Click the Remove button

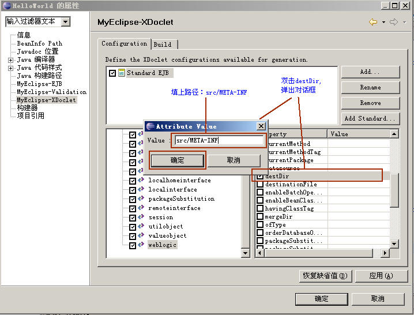[x=370, y=103]
